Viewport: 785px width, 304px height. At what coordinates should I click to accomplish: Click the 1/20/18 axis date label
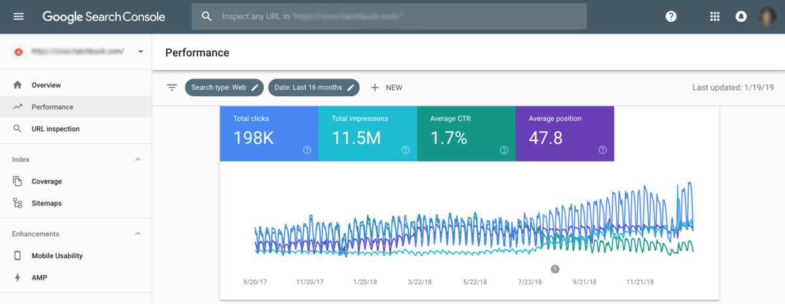[365, 282]
